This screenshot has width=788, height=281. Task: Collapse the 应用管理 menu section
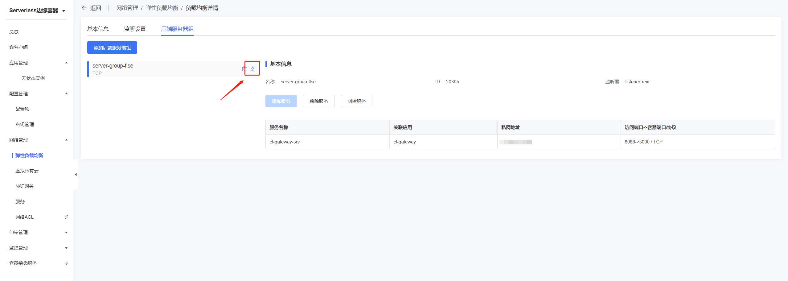pos(66,63)
